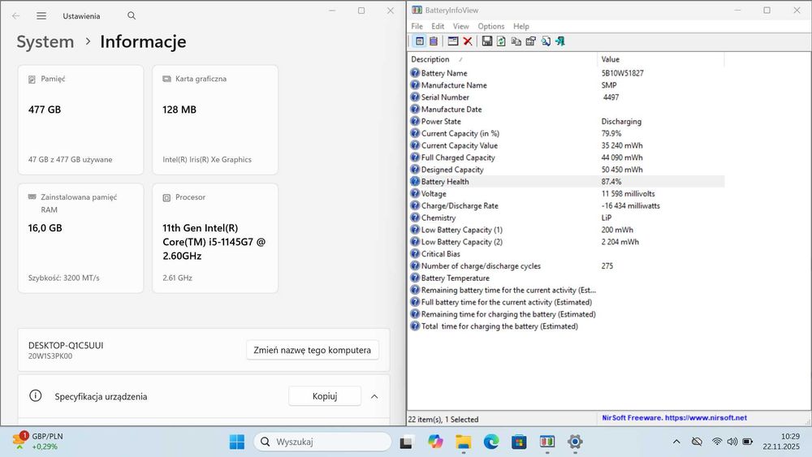Open the Settings hamburger navigation menu

pyautogui.click(x=41, y=16)
